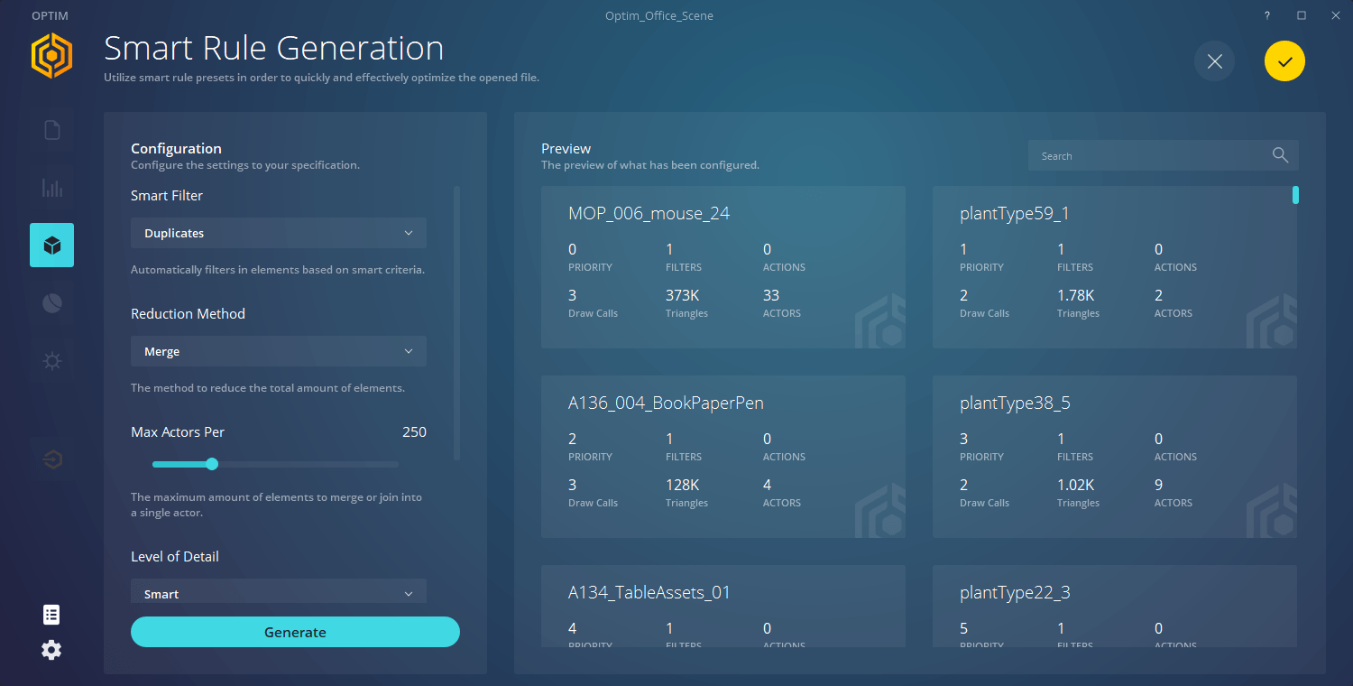Dismiss Smart Rule Generation via round X button

coord(1214,61)
